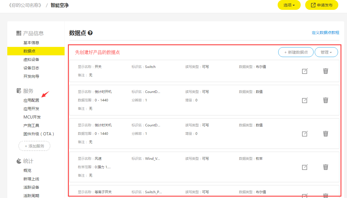Open the 定义数据点教程 link
Image resolution: width=347 pixels, height=198 pixels.
tap(325, 33)
